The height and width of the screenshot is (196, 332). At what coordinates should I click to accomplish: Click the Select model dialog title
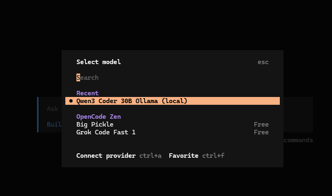pos(99,62)
